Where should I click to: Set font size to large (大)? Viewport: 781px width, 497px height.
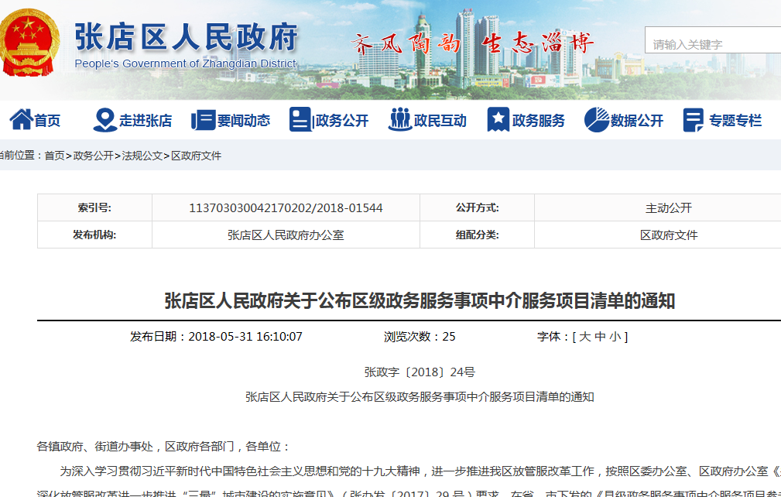(585, 337)
